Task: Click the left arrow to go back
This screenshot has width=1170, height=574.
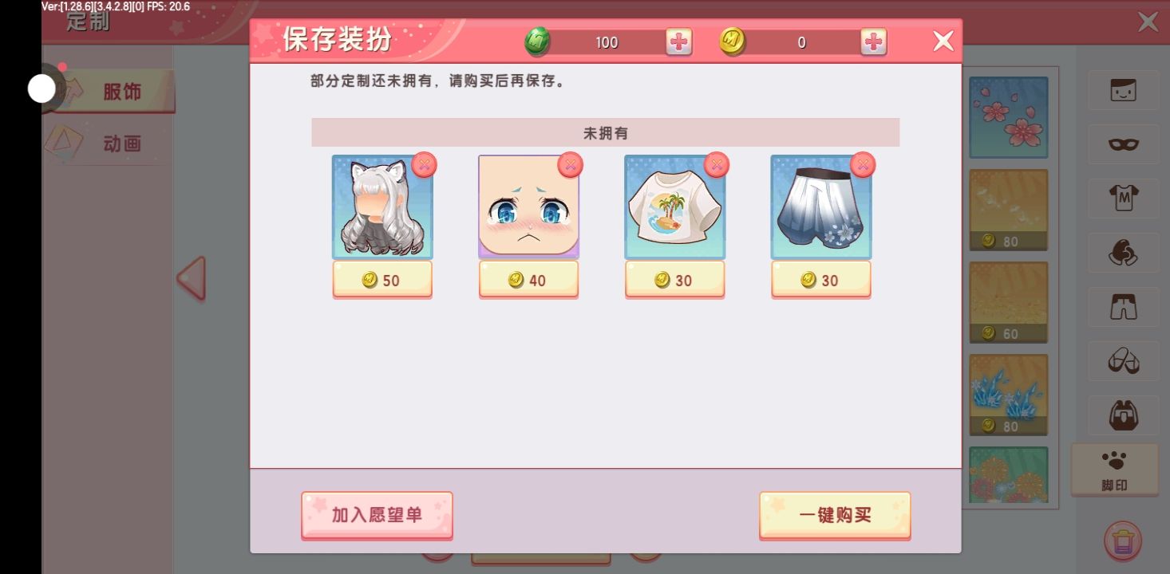Action: point(192,278)
